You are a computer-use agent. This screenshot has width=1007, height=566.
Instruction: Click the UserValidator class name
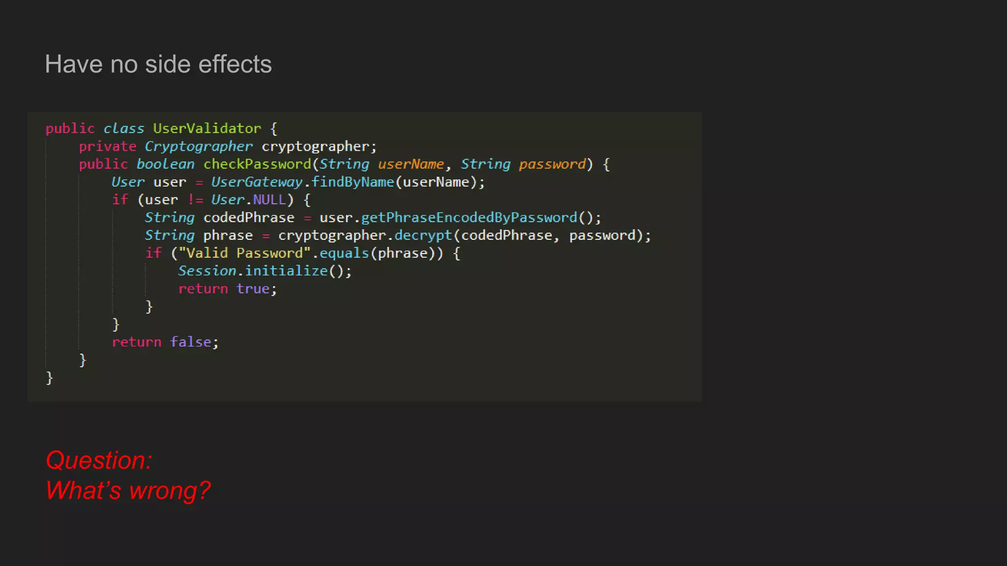207,129
